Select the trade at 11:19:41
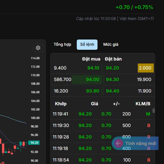This screenshot has width=164, height=164. tap(102, 114)
